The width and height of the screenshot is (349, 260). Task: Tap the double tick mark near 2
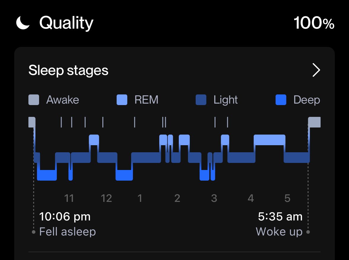(x=164, y=122)
